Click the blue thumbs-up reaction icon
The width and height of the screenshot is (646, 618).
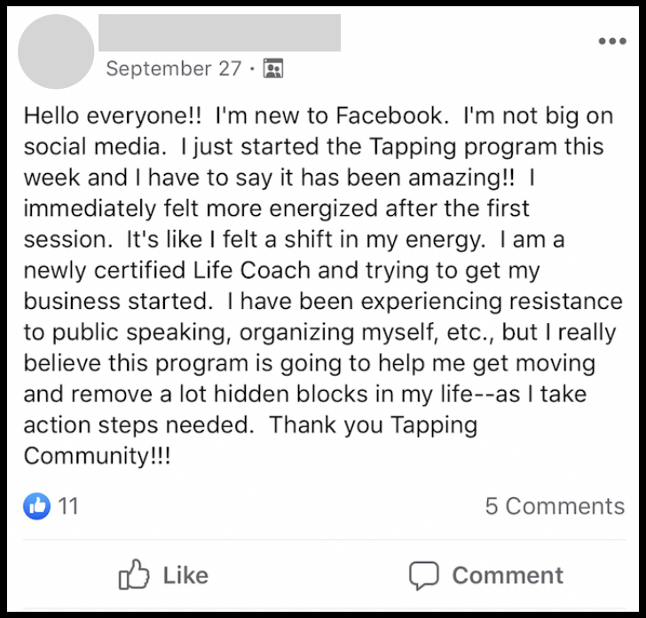pos(36,506)
